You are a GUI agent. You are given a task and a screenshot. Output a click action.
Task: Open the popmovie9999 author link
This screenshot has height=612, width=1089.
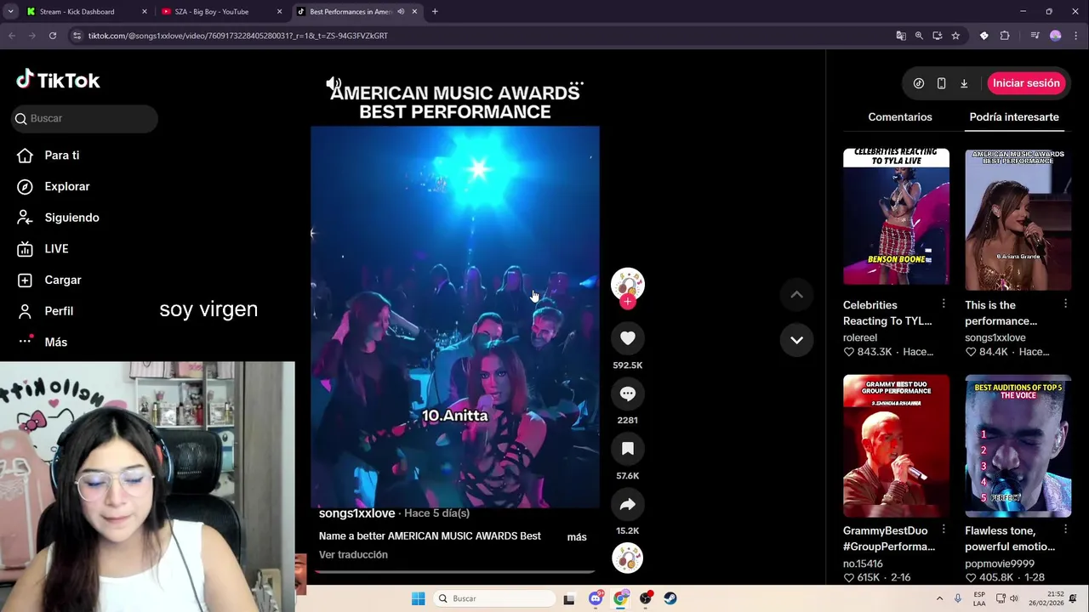point(1000,564)
